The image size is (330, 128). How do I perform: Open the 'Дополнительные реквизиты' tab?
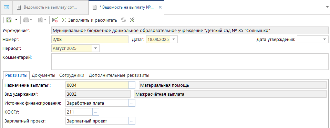pyautogui.click(x=119, y=75)
